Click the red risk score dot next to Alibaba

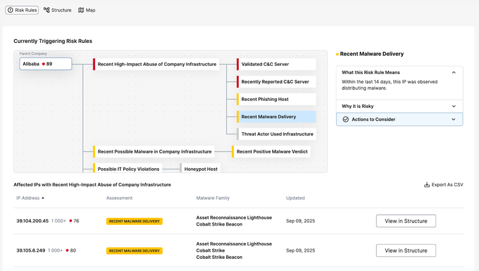43,64
